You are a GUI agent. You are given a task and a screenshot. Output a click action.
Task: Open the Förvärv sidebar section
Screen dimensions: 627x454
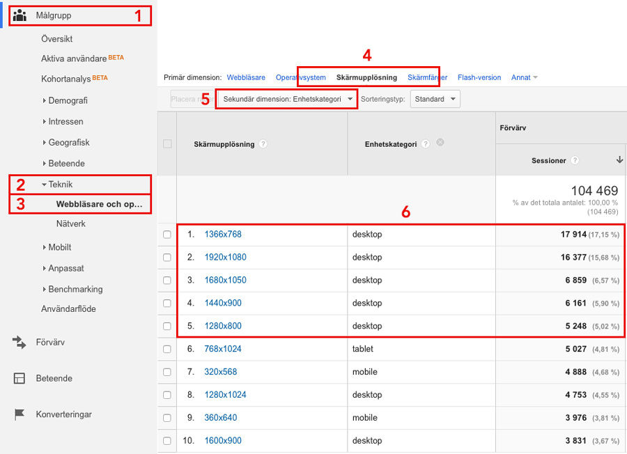(50, 343)
